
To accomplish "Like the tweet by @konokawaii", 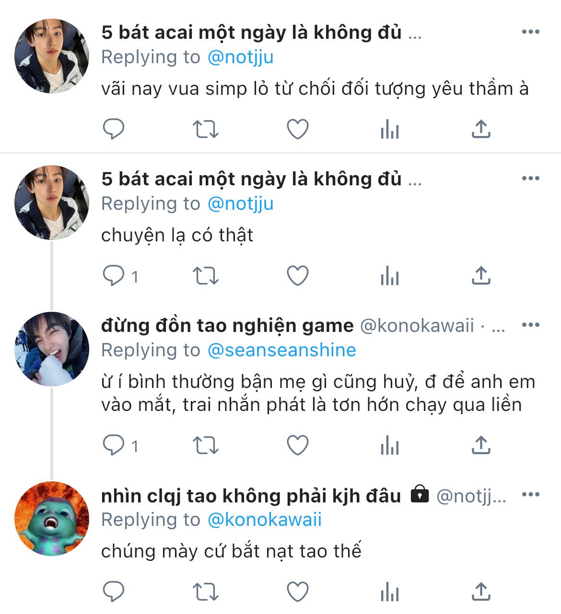I will tap(297, 445).
